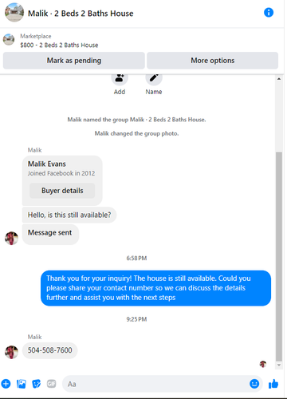Click the message input field

[x=157, y=384]
